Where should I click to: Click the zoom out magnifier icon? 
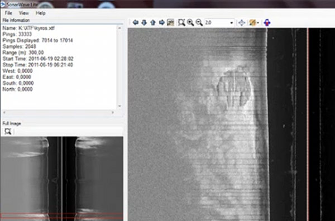(x=199, y=22)
